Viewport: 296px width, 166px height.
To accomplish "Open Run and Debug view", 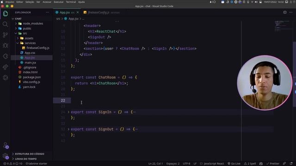I will tap(5, 45).
